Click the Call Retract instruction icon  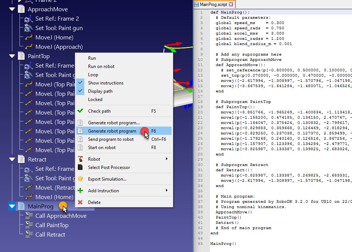[29, 235]
